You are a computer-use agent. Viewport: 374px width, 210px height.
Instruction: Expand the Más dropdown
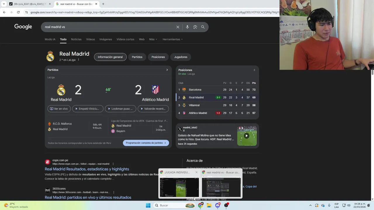pos(153,39)
